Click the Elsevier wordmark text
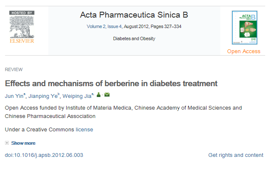This screenshot has width=274, height=169. (x=23, y=41)
